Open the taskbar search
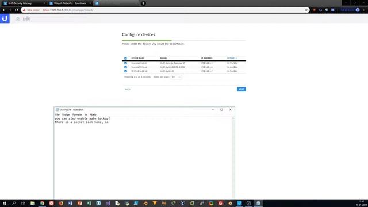Image resolution: width=368 pixels, height=207 pixels. pos(14,203)
